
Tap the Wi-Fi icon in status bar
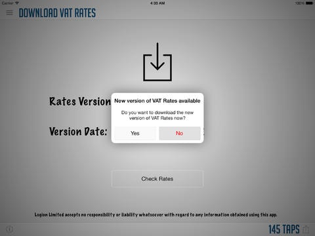pos(17,3)
